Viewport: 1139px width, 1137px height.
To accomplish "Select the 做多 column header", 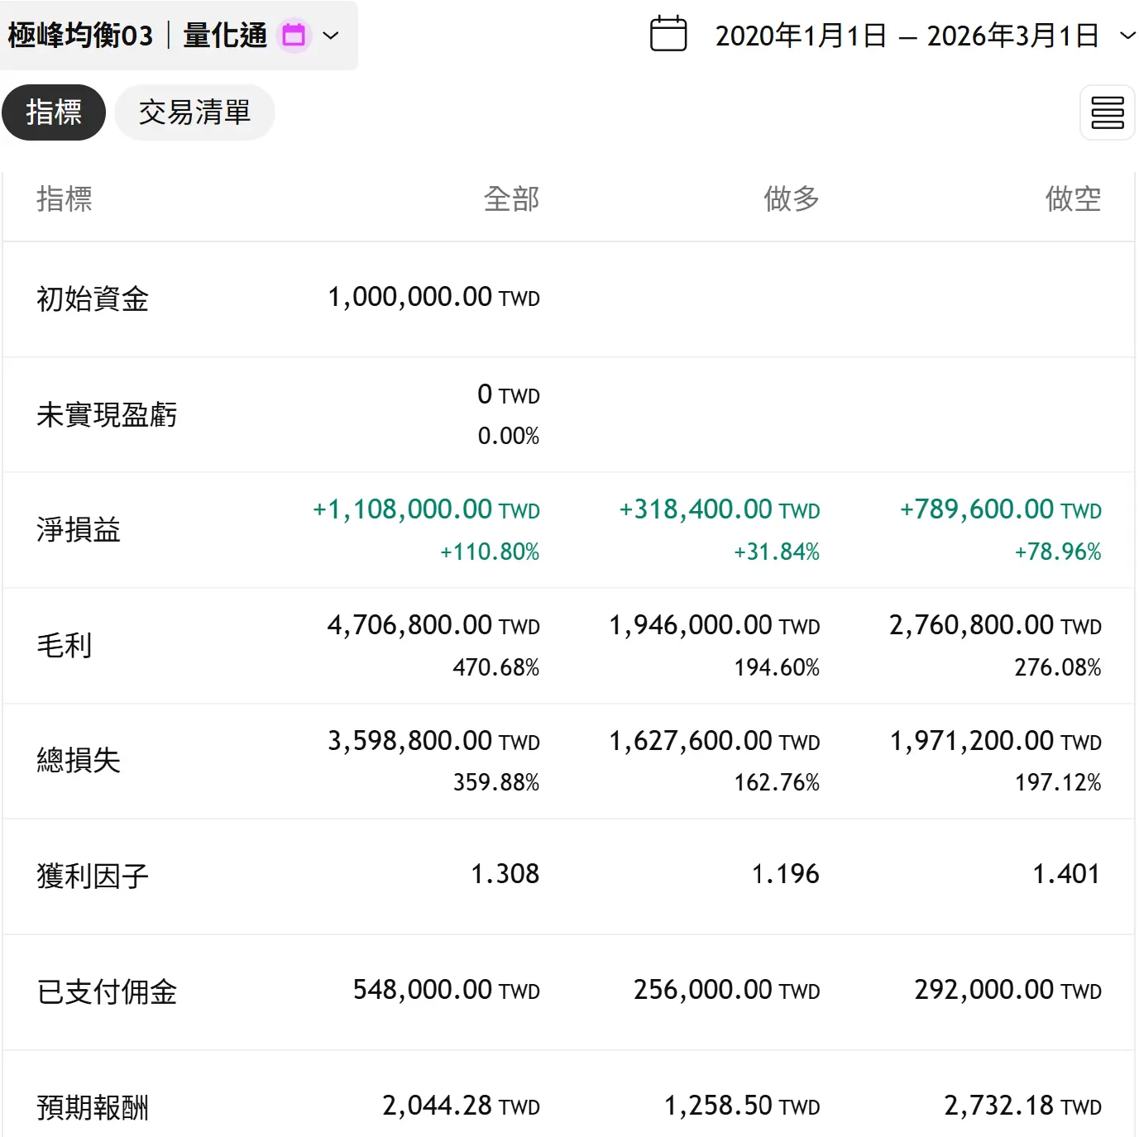I will [x=792, y=199].
